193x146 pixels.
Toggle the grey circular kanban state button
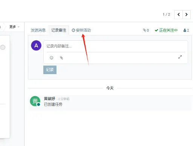[3, 47]
